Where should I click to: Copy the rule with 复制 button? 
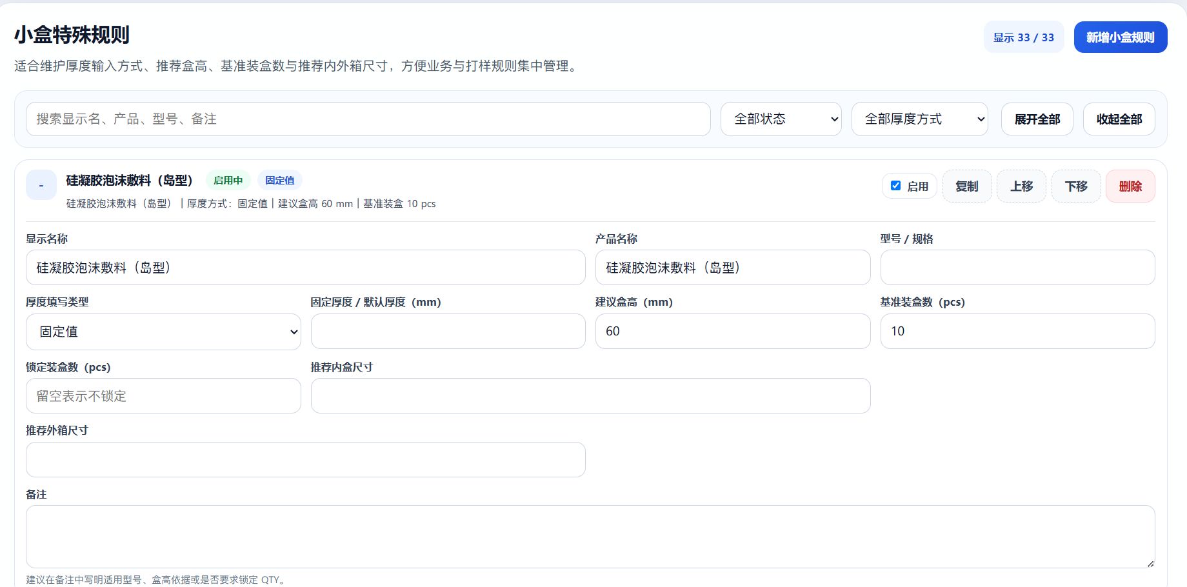pos(966,186)
